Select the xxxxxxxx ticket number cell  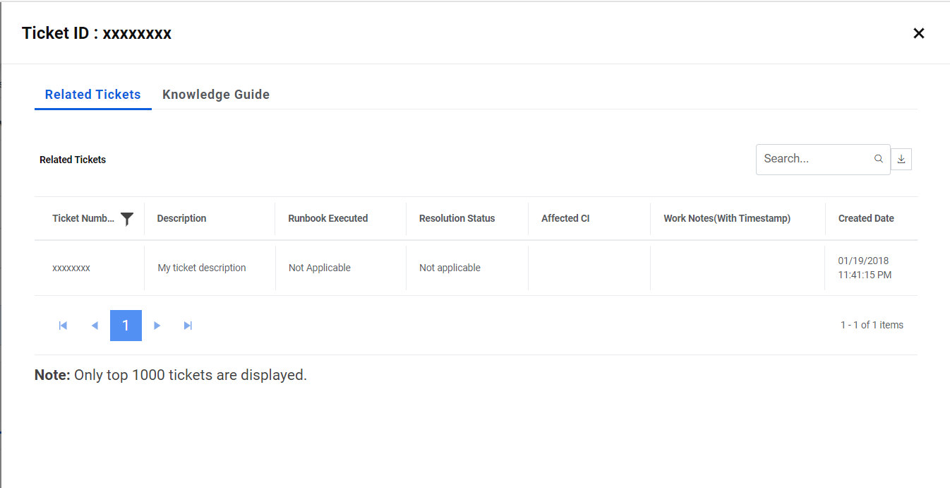click(71, 268)
